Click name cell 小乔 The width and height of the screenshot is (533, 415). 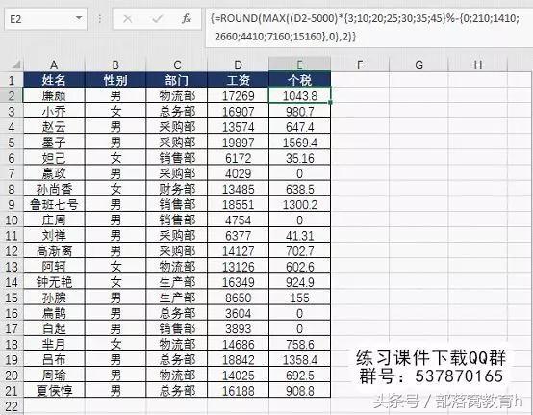pyautogui.click(x=54, y=112)
